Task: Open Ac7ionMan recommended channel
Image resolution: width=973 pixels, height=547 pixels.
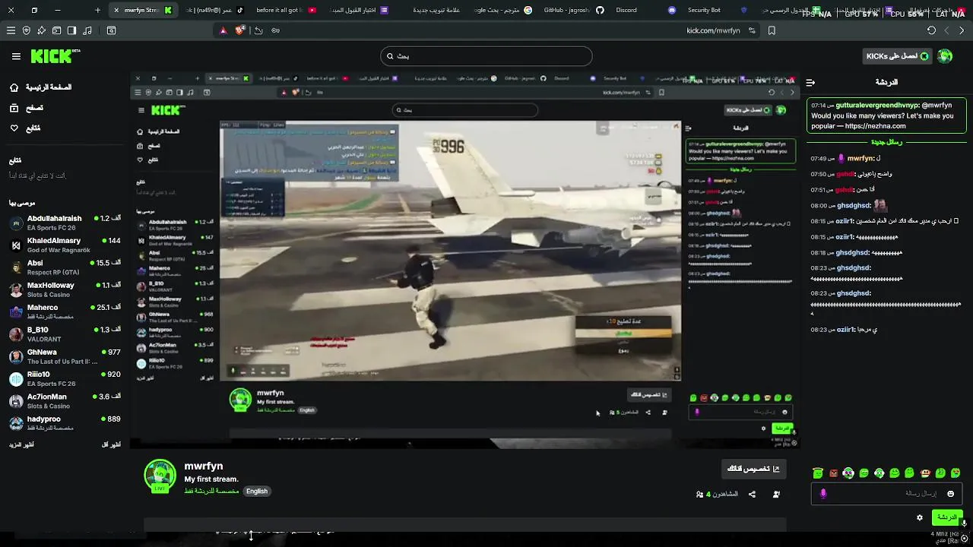Action: (x=65, y=400)
